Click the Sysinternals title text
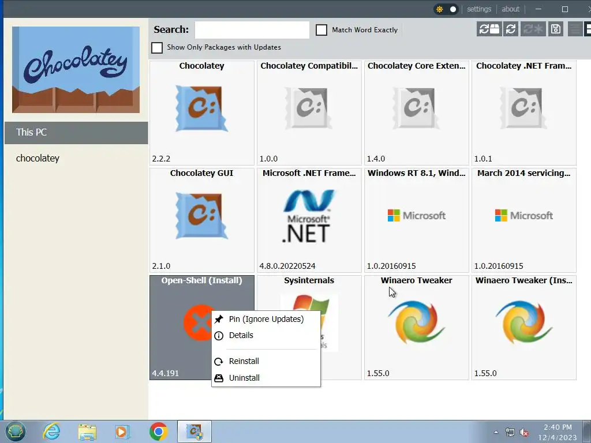 pos(309,281)
